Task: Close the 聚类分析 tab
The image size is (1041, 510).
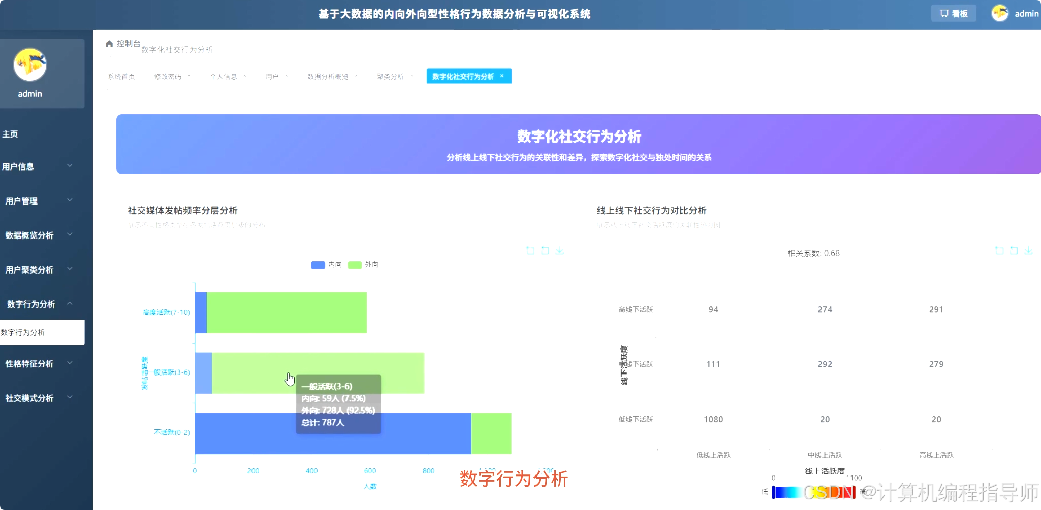Action: click(x=412, y=76)
